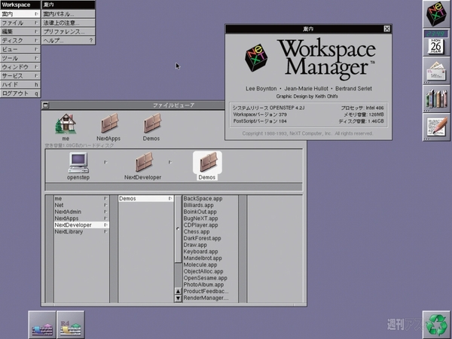The image size is (452, 339).
Task: Choose ハイド menu command
Action: (x=20, y=84)
